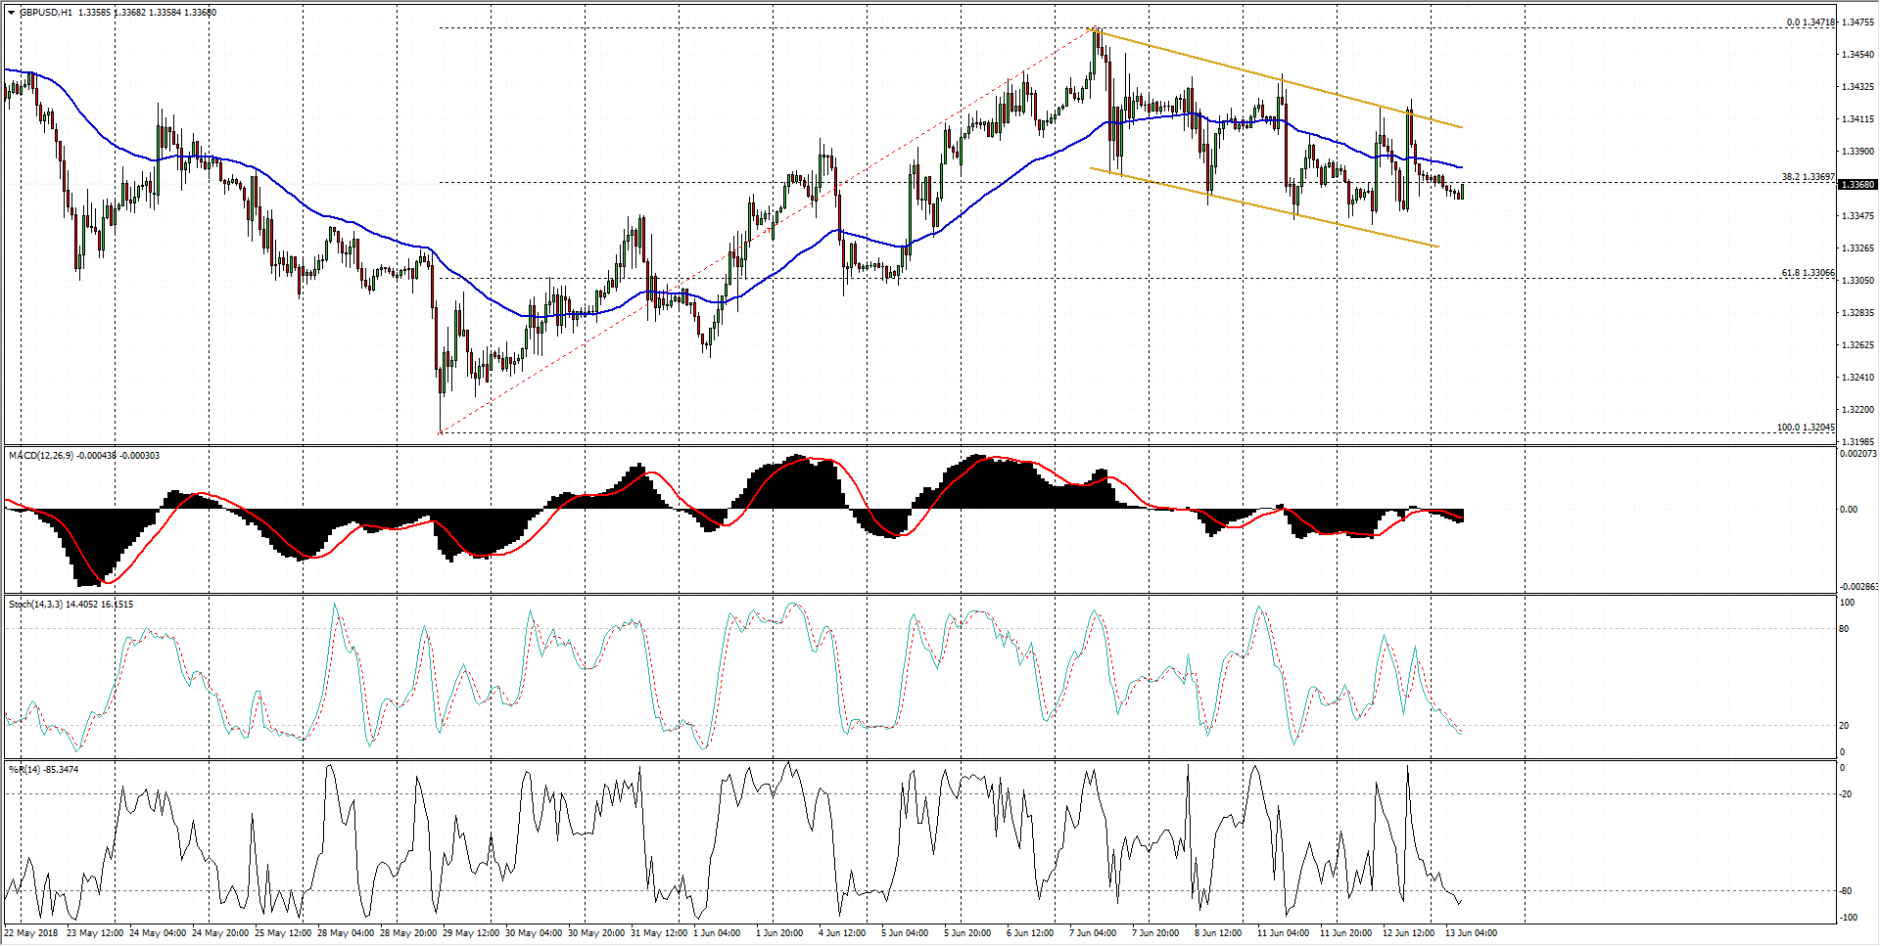Click the 1 Jun 04:00 time label
This screenshot has width=1880, height=946.
(717, 933)
